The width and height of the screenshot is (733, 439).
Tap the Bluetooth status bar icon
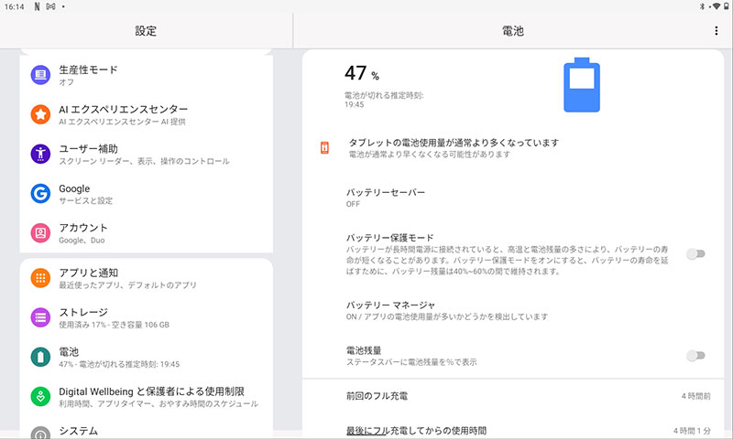[702, 6]
